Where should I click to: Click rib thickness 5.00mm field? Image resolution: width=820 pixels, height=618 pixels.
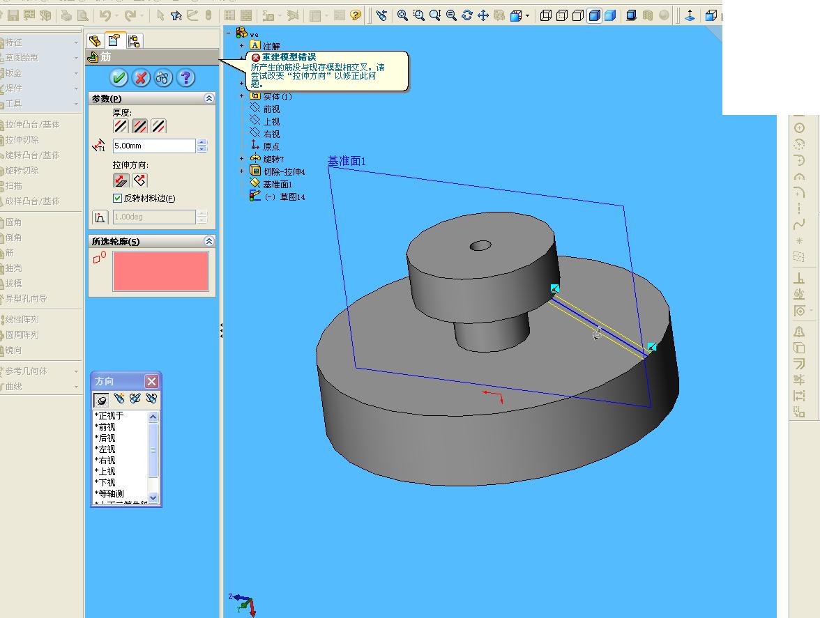[x=154, y=146]
